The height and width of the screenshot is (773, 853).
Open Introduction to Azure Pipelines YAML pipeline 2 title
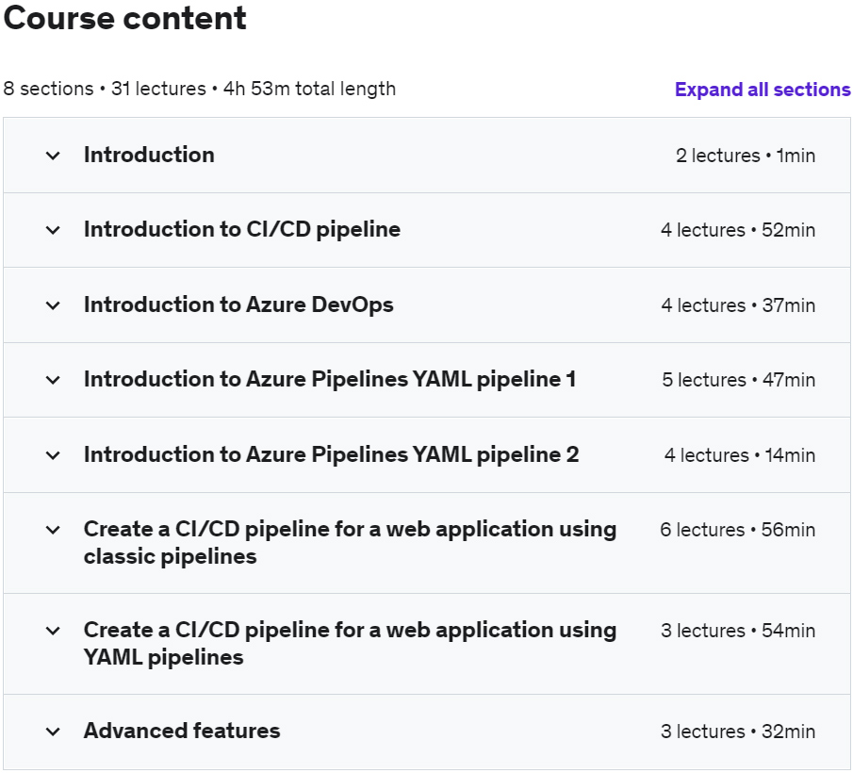point(331,454)
